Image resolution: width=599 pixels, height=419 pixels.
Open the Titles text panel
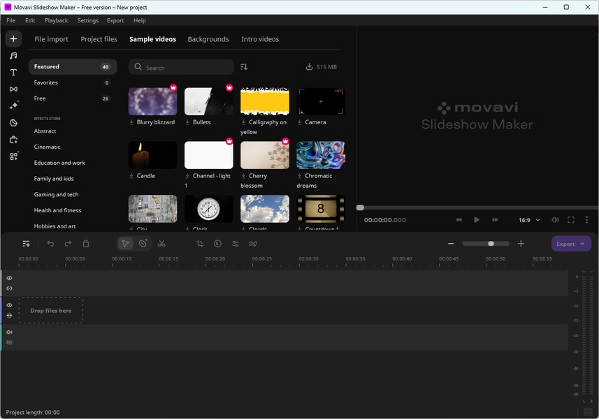click(x=13, y=73)
